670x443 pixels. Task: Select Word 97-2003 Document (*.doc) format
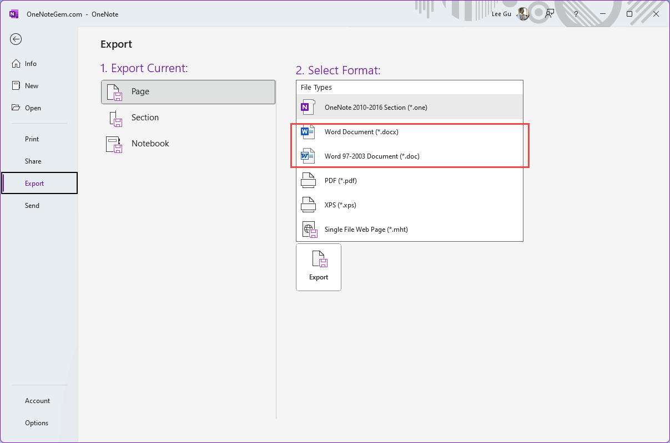pos(410,156)
